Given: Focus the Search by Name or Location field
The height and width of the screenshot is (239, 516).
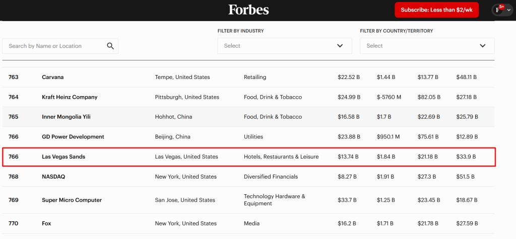Looking at the screenshot, I should point(60,46).
